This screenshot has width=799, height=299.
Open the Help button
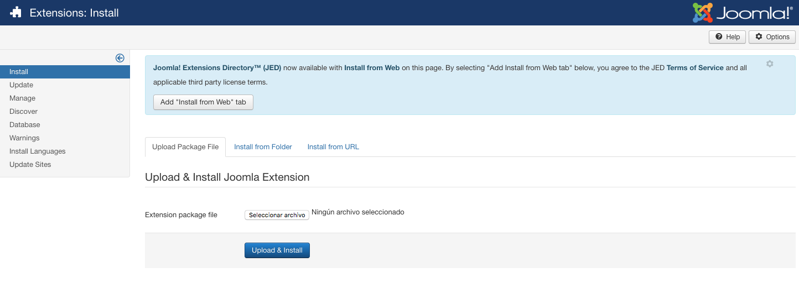pyautogui.click(x=727, y=37)
